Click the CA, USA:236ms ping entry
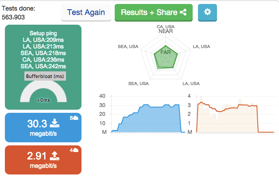 click(x=43, y=59)
